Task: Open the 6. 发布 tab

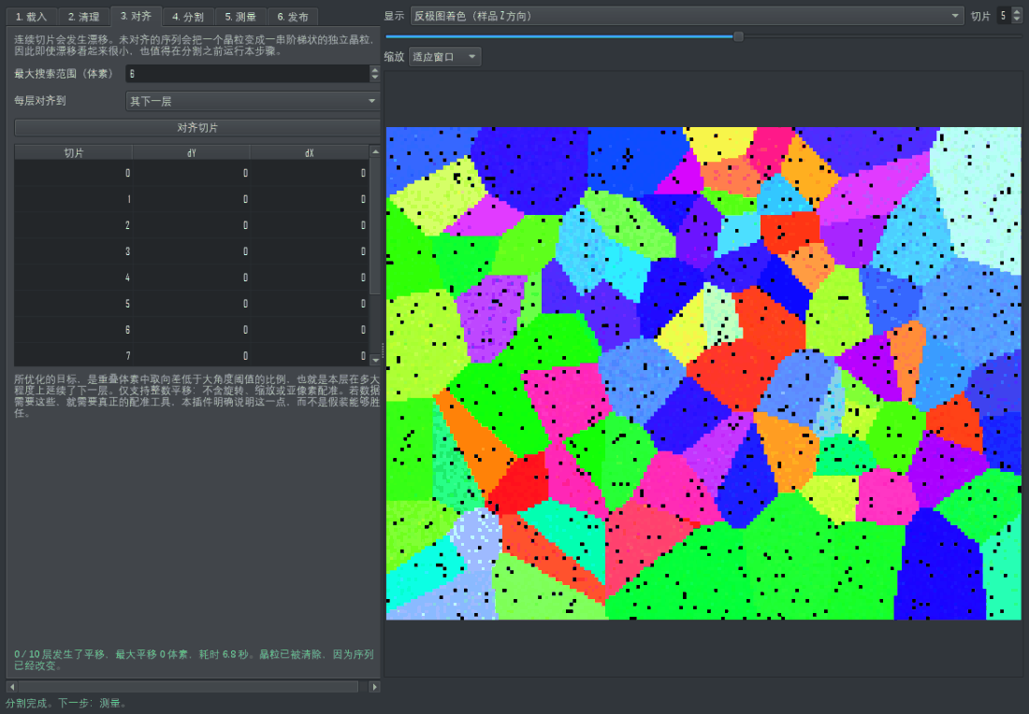Action: [293, 17]
